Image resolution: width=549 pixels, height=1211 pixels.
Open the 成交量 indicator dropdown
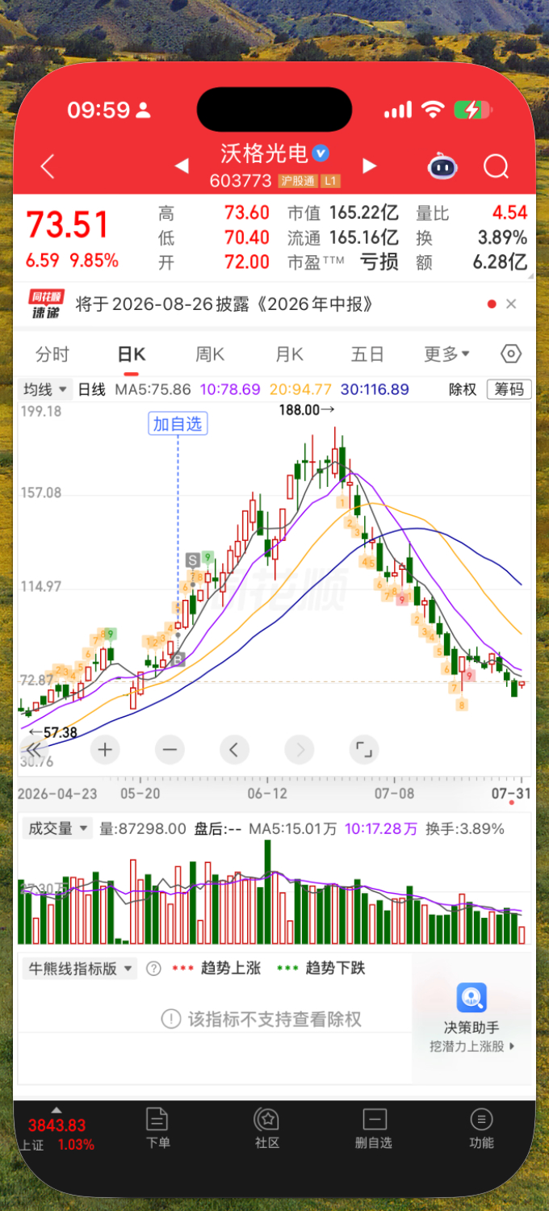[57, 828]
